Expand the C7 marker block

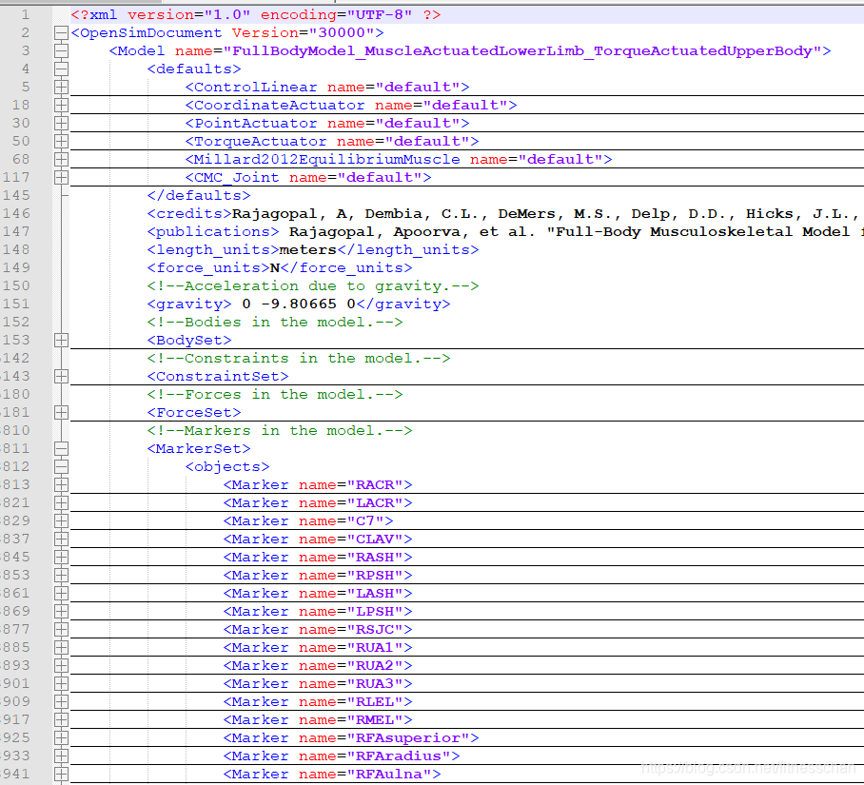click(61, 521)
